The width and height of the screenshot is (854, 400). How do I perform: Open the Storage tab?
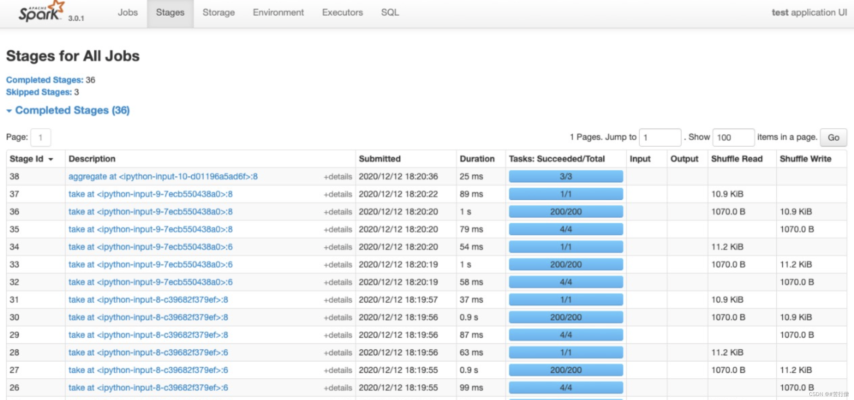click(x=218, y=12)
